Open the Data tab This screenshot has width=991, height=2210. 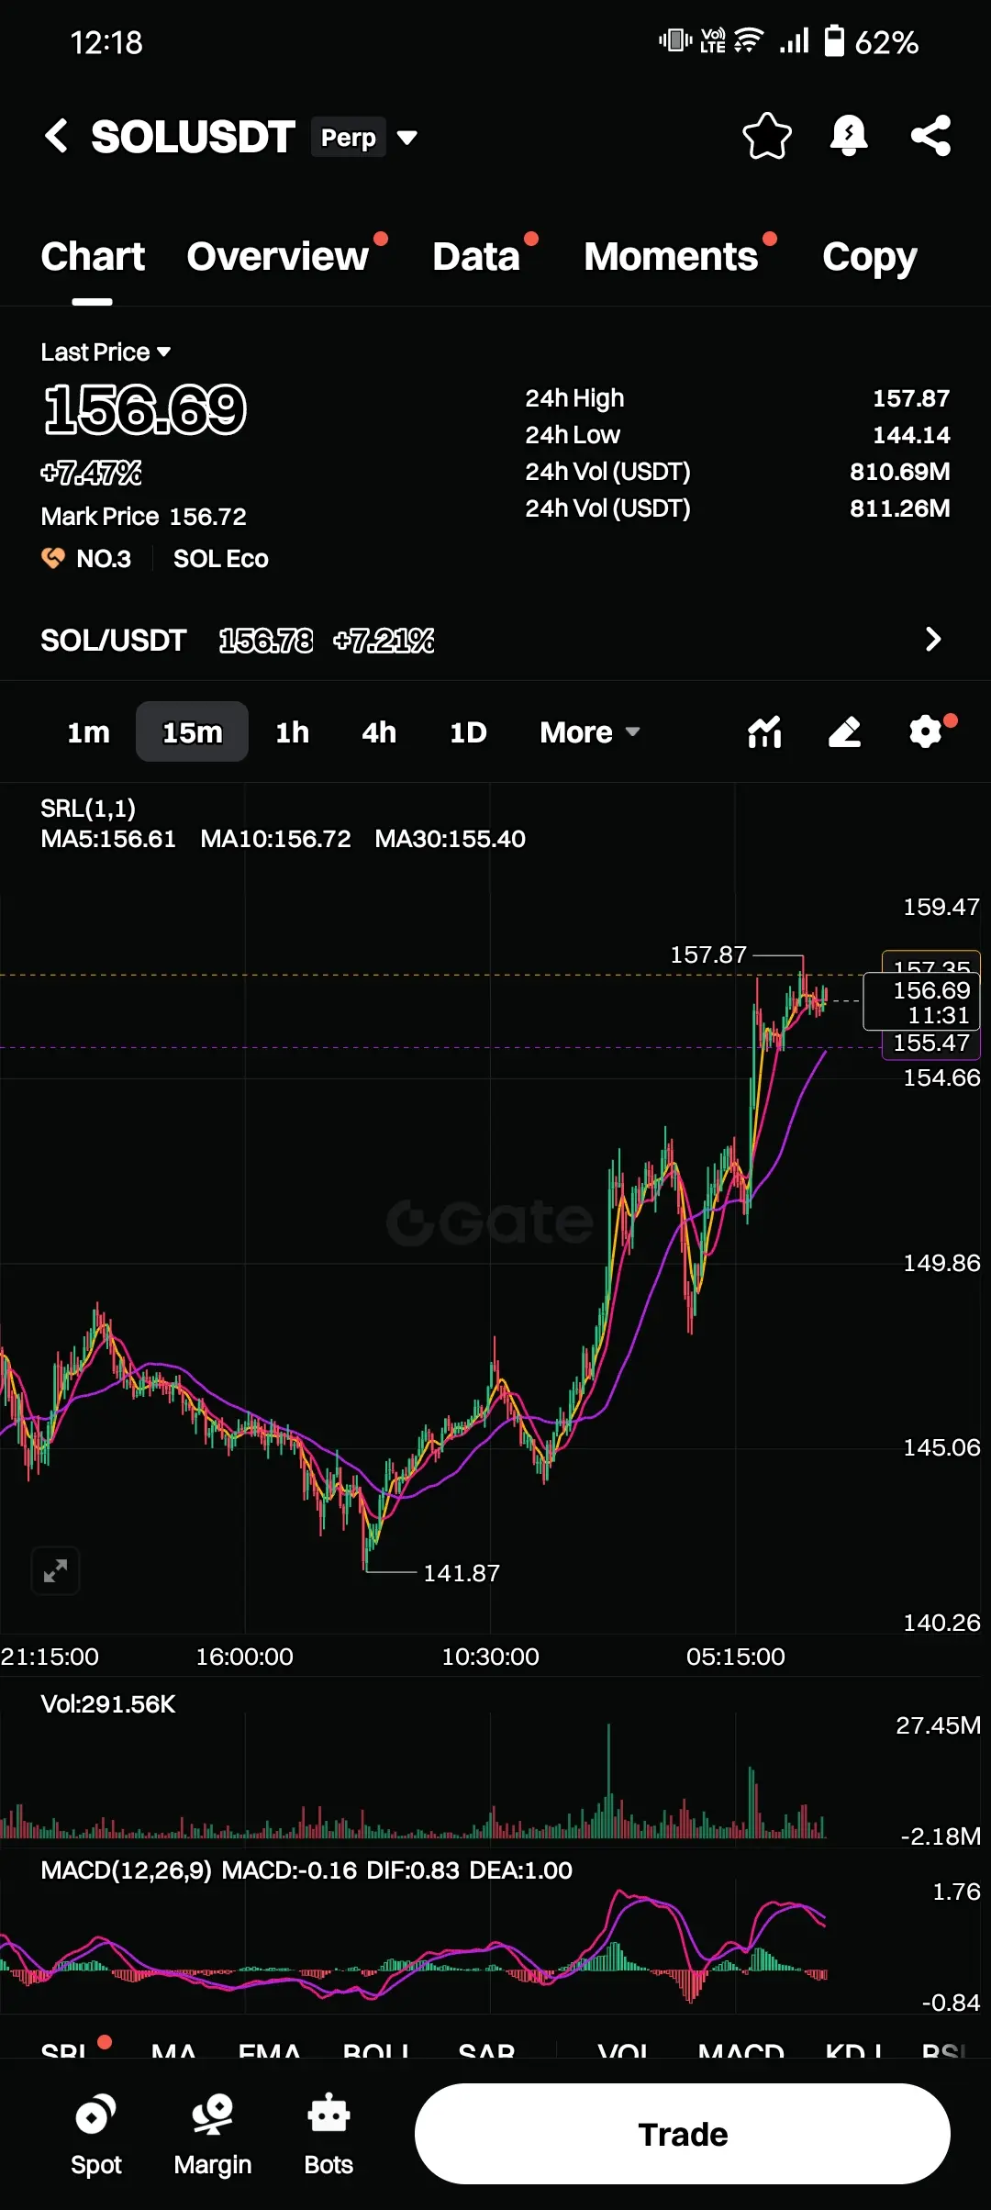[476, 257]
